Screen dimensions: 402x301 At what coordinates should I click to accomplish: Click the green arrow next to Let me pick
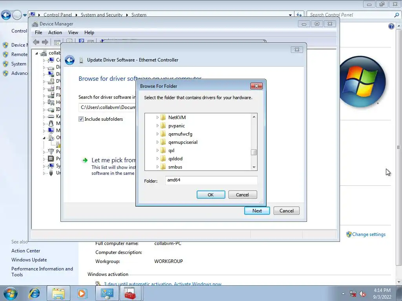85,160
